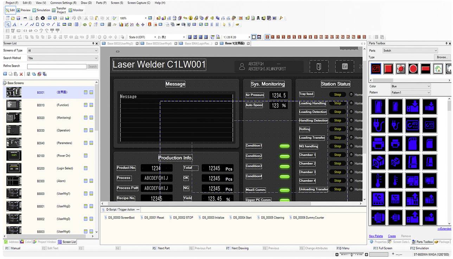Toggle the state number 16 button
The width and height of the screenshot is (453, 259).
(353, 37)
